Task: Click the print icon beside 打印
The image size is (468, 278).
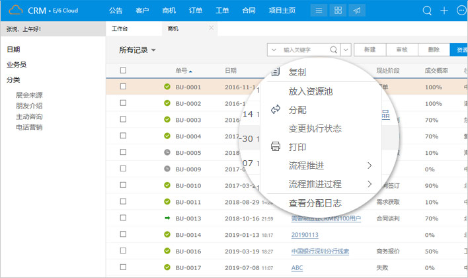Action: point(276,146)
